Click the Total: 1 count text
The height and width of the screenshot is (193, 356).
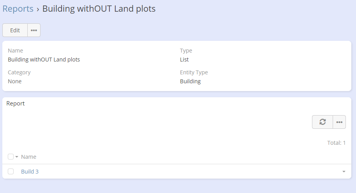[x=336, y=143]
